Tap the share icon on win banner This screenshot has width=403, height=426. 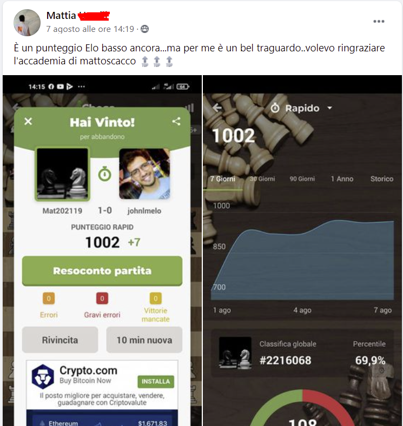coord(176,121)
